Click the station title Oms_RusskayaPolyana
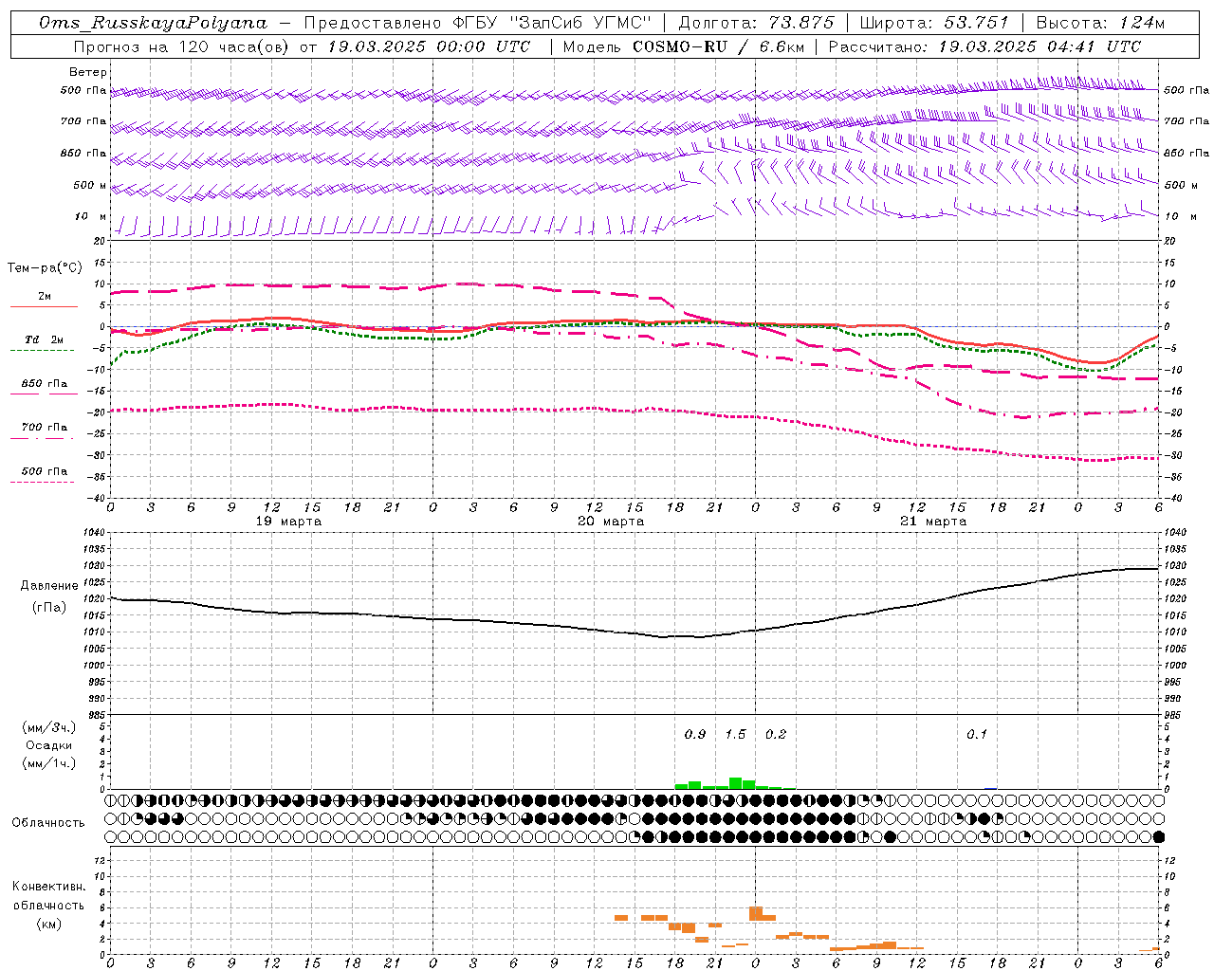The image size is (1214, 971). coord(154,23)
